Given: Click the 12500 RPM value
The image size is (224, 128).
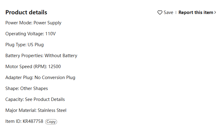Looking at the screenshot, I should [x=54, y=67].
